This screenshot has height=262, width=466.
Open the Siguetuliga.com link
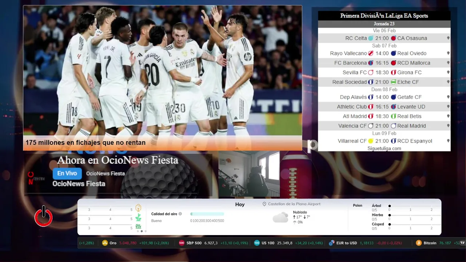(x=384, y=148)
